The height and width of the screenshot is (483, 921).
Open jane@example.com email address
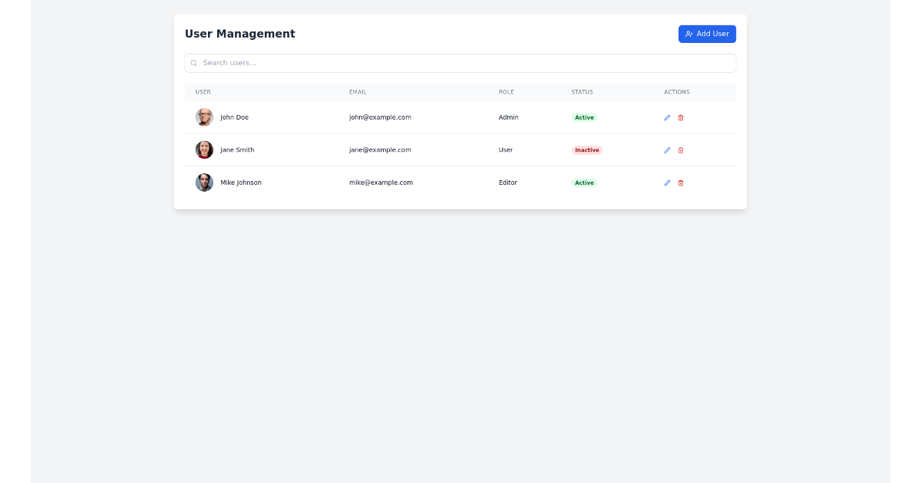379,149
